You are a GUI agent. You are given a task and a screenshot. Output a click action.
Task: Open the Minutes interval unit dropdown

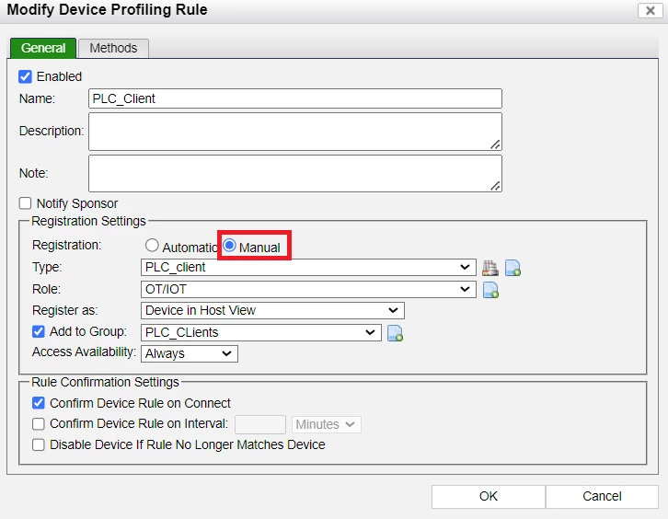click(x=327, y=424)
